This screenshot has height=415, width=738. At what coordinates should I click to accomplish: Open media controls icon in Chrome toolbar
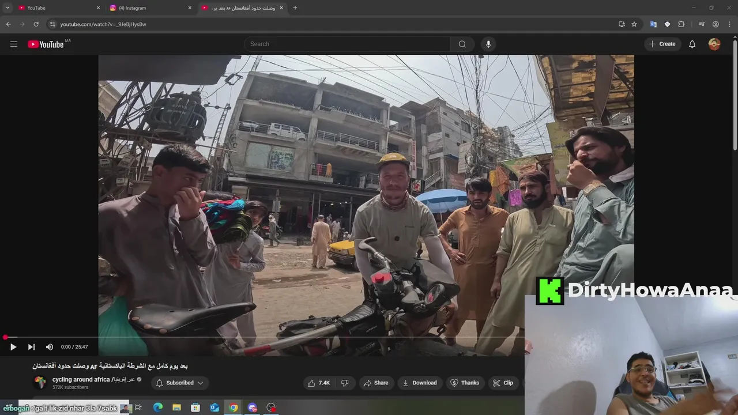coord(702,24)
